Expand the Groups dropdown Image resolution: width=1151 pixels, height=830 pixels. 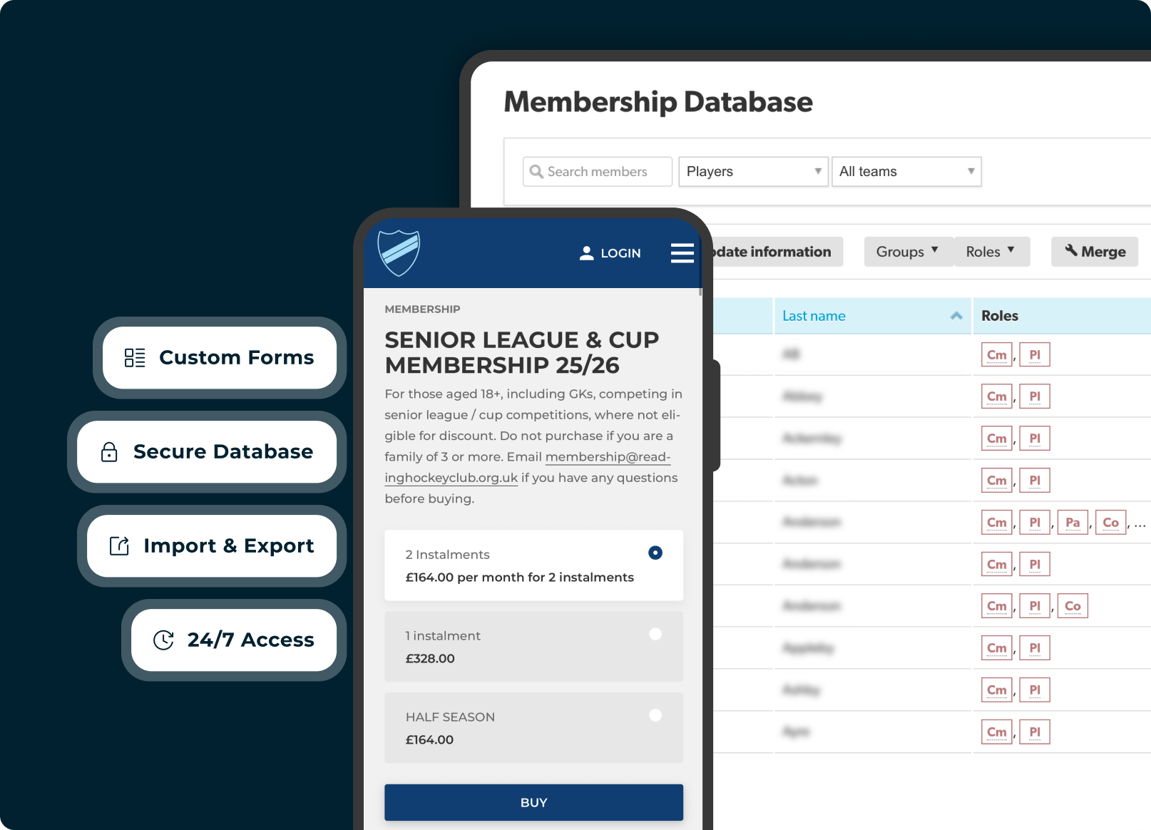pyautogui.click(x=908, y=251)
